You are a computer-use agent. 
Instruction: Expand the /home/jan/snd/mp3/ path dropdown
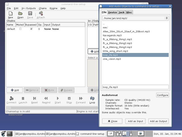pyautogui.click(x=167, y=18)
